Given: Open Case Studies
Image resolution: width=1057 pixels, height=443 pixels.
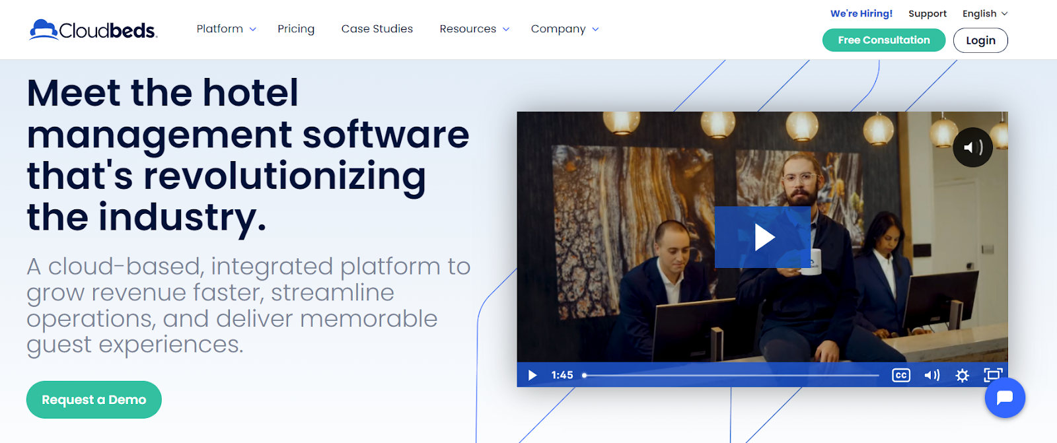Looking at the screenshot, I should tap(377, 28).
